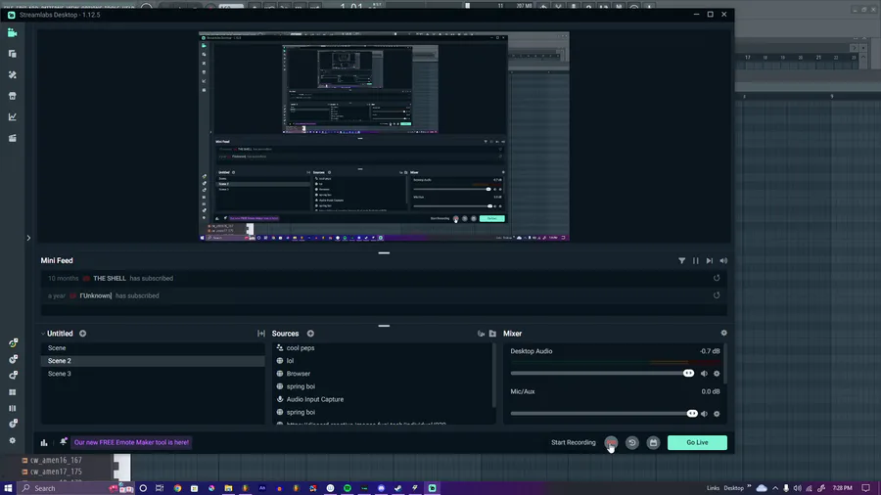Open performance stats bar-chart icon

point(44,442)
